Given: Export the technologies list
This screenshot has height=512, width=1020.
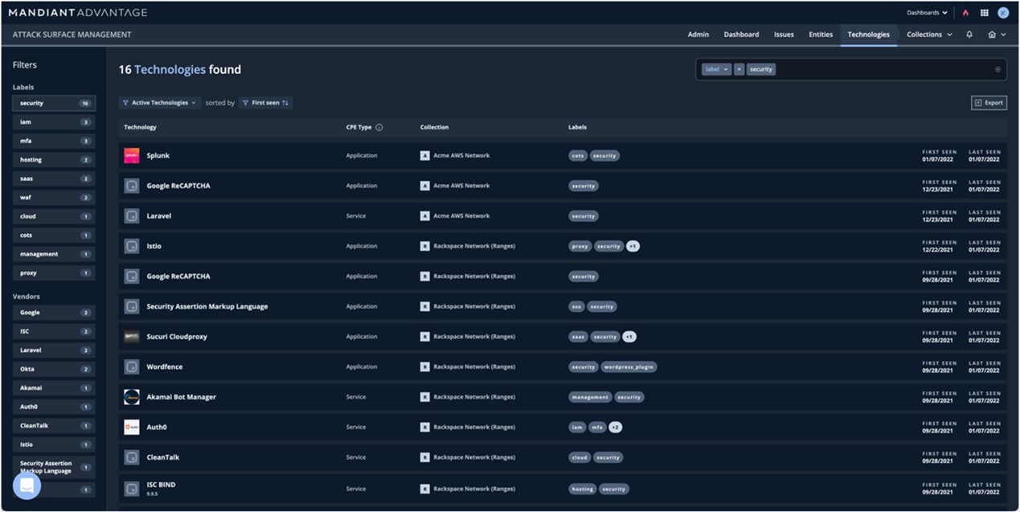Looking at the screenshot, I should [x=989, y=103].
